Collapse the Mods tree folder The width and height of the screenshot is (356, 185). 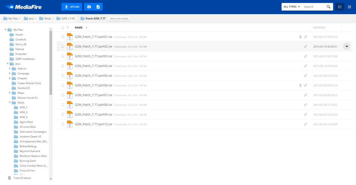click(10, 103)
